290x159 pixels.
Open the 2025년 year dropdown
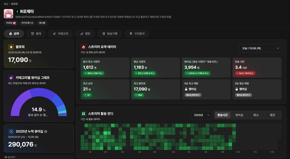(x=201, y=115)
